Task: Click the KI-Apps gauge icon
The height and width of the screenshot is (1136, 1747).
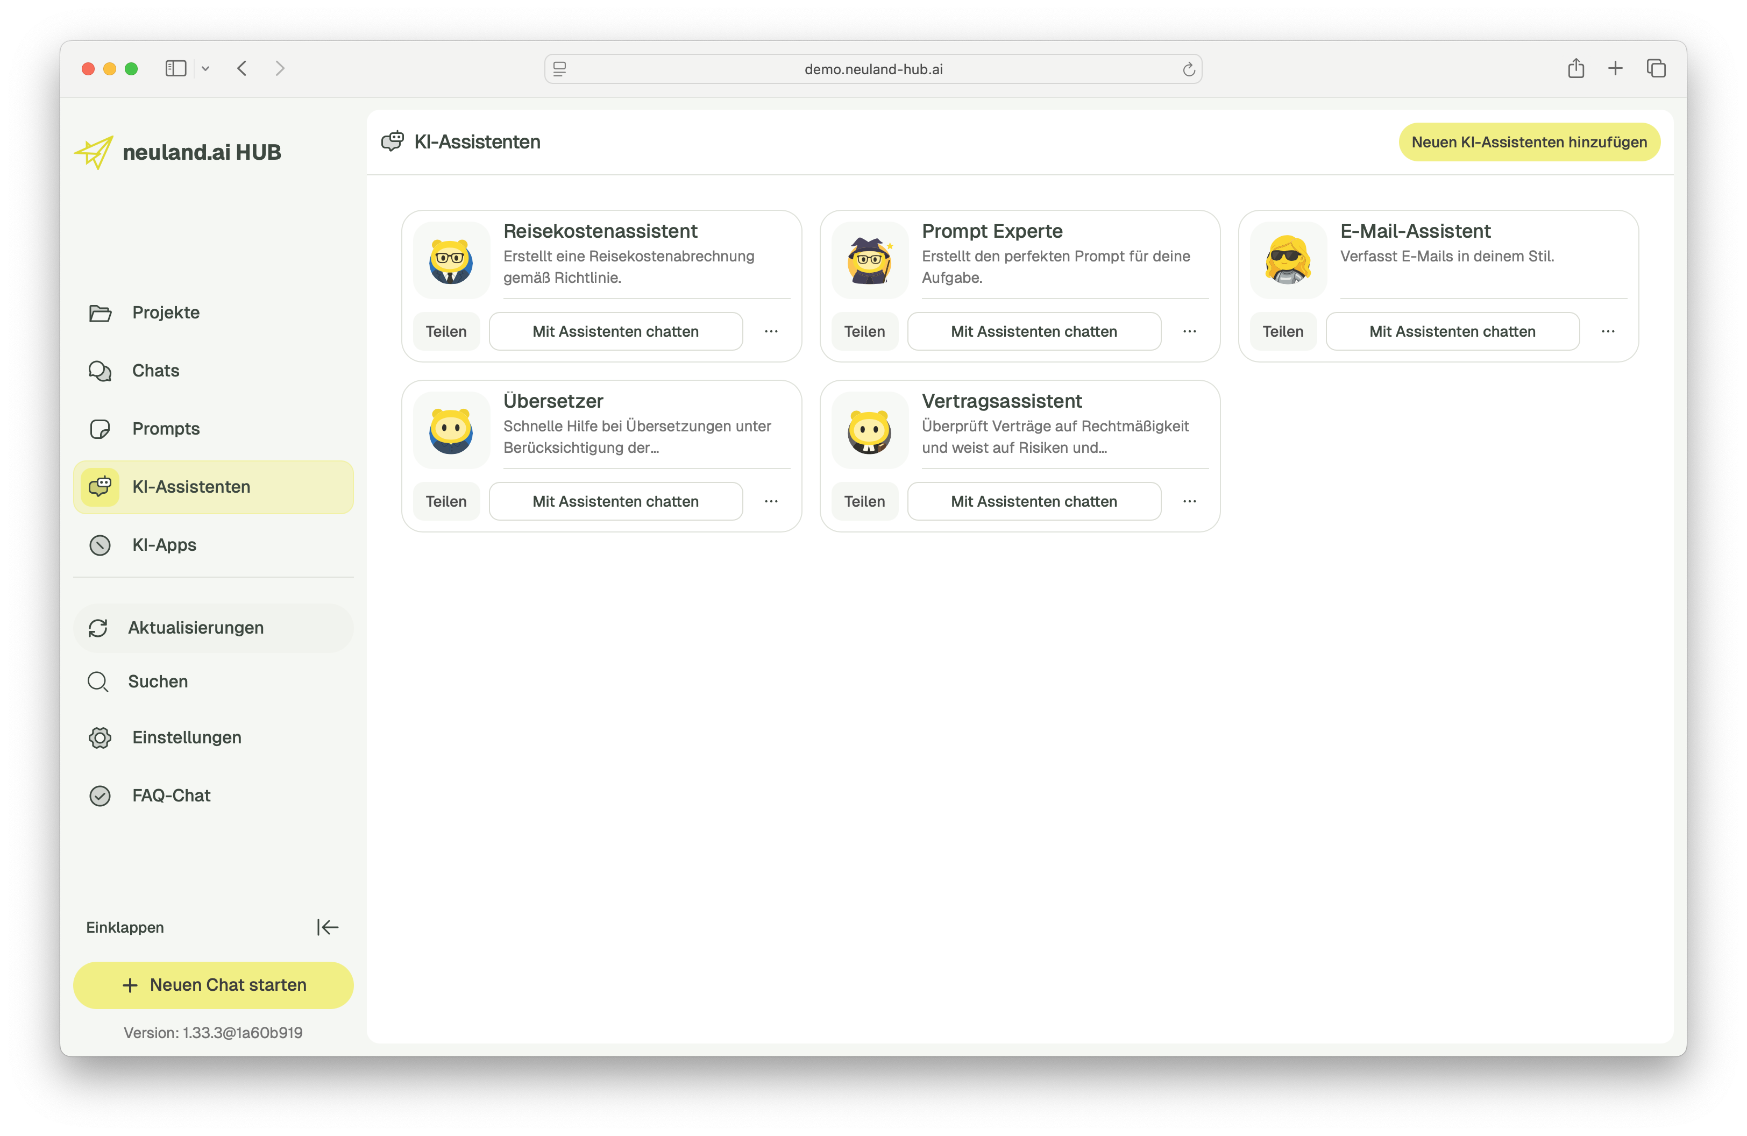Action: point(100,545)
